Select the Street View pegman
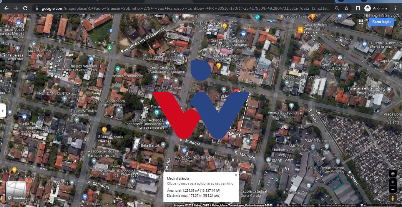This screenshot has height=207, width=402. point(393,198)
